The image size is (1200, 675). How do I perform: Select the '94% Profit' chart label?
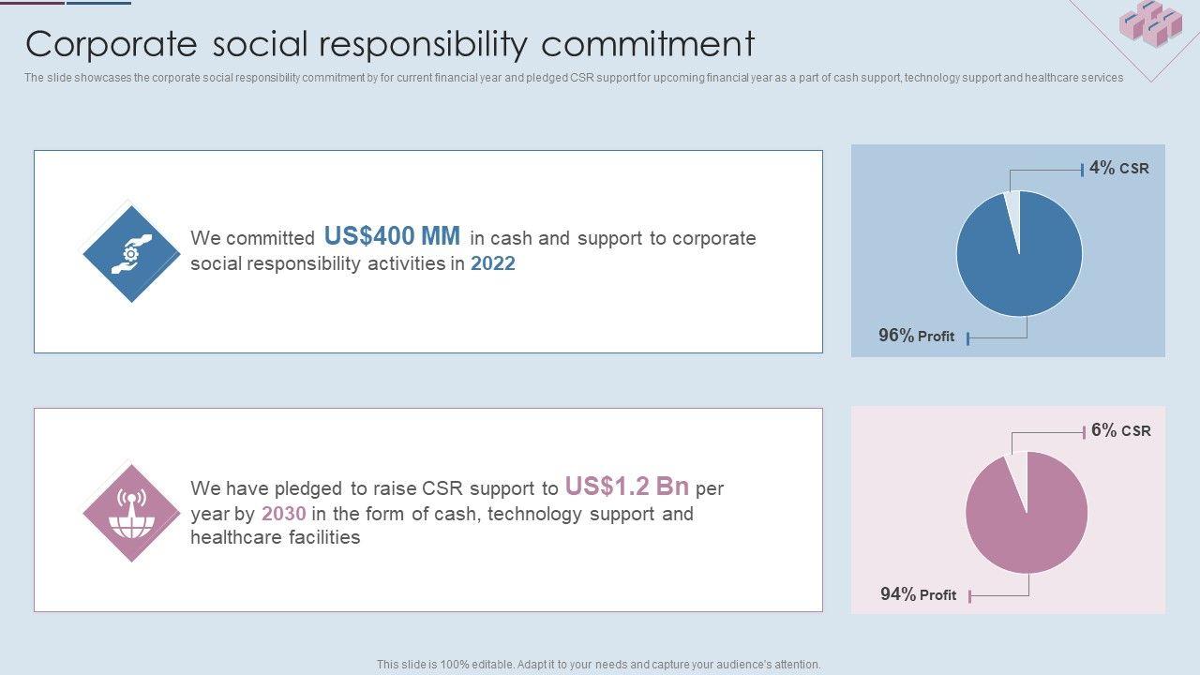[918, 594]
